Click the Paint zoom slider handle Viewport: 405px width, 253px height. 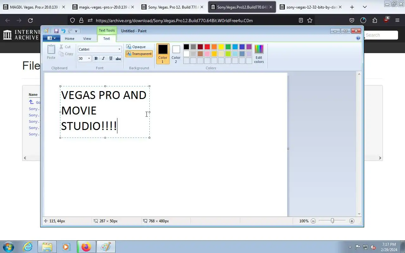(332, 221)
